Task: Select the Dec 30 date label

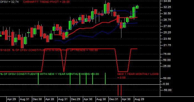Action: click(x=37, y=99)
